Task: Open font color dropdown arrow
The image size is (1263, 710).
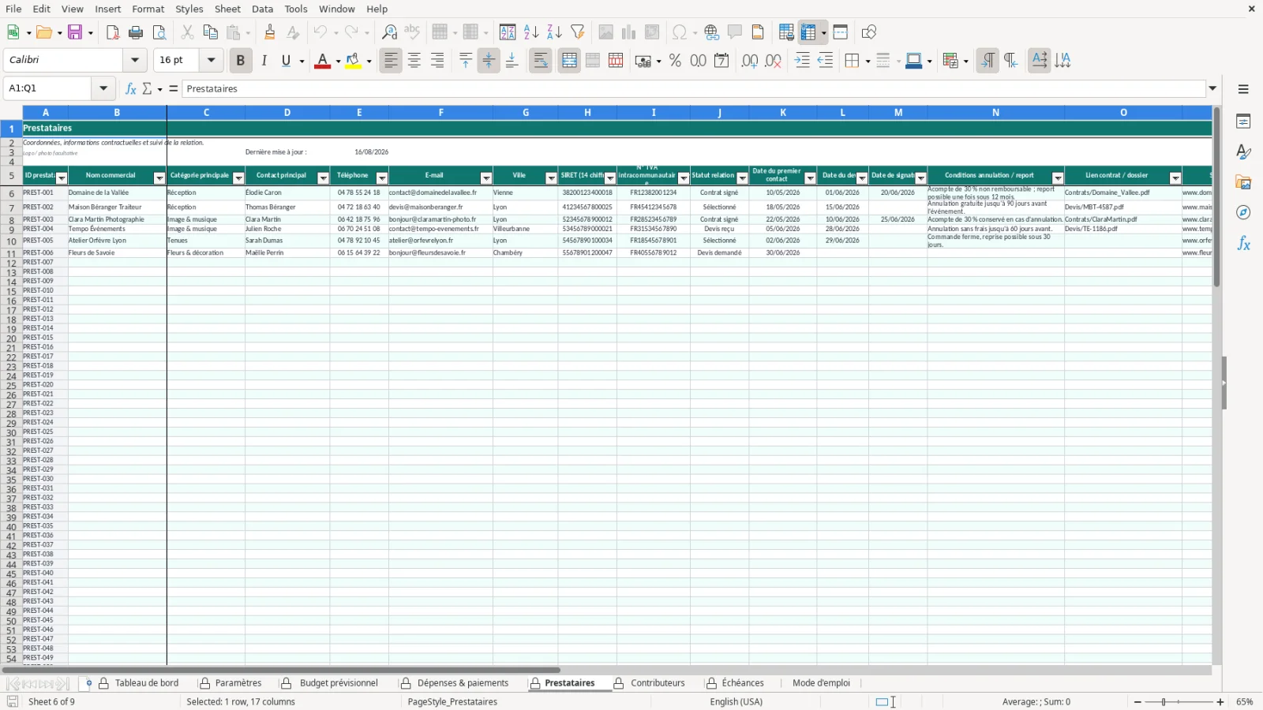Action: 338,61
